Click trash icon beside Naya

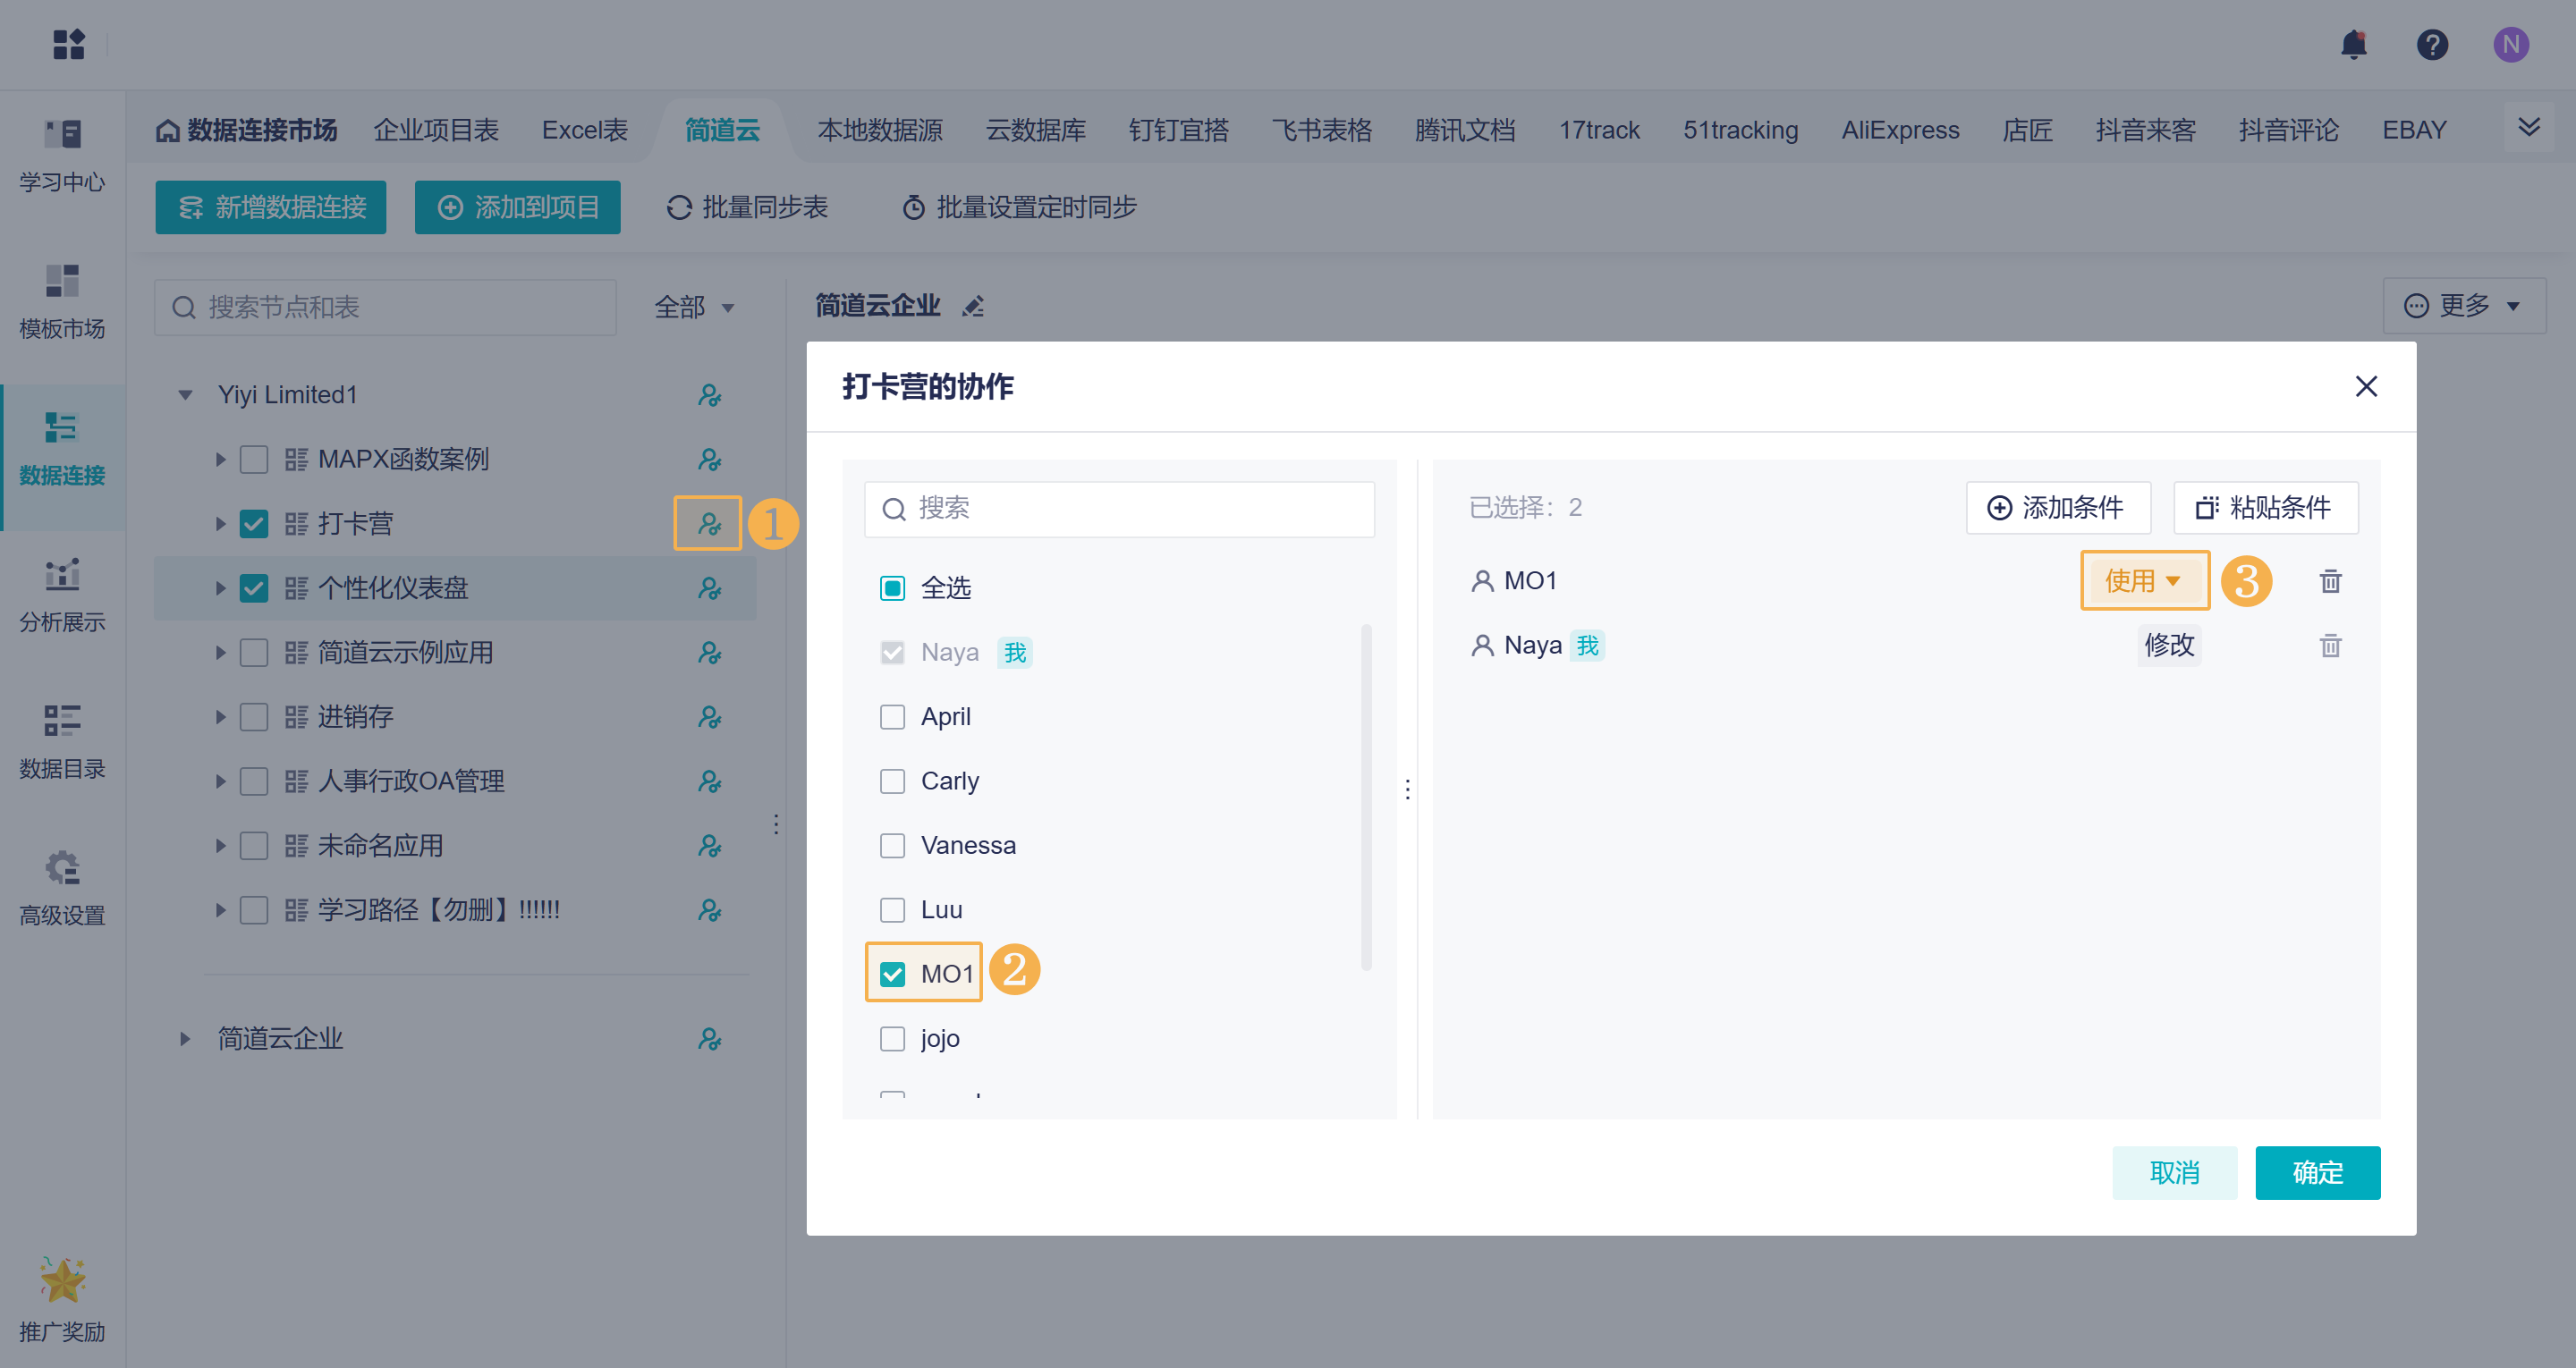click(x=2329, y=645)
